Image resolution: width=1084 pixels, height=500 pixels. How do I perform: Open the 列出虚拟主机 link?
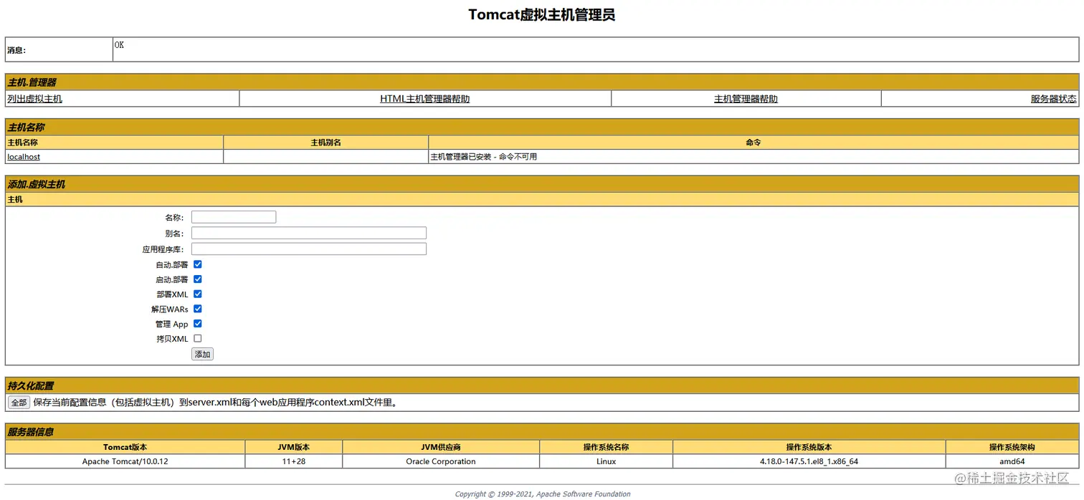coord(34,99)
